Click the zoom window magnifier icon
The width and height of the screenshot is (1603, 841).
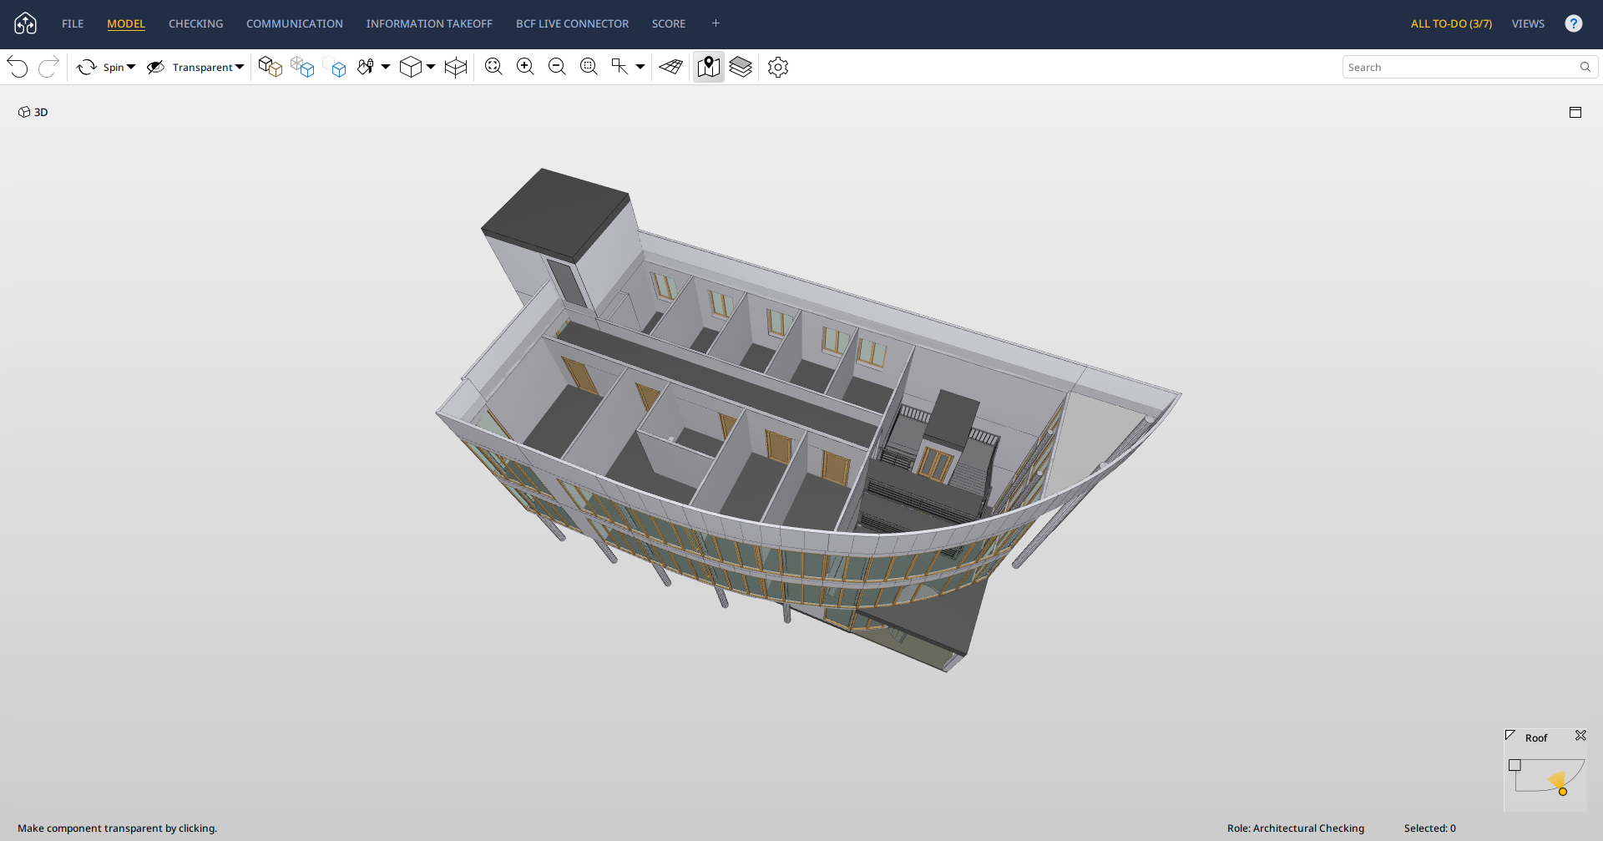coord(589,67)
